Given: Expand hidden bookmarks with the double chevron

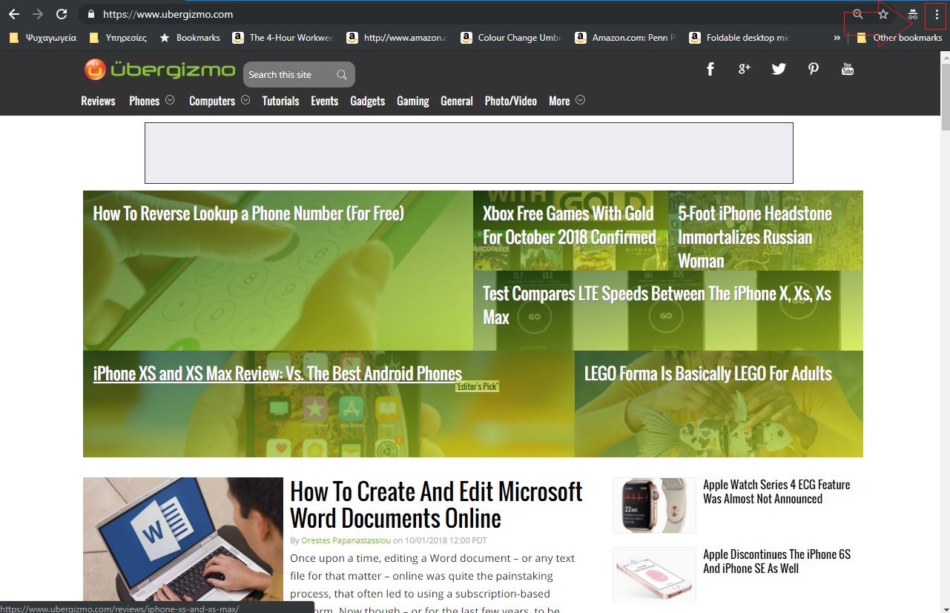Looking at the screenshot, I should pyautogui.click(x=837, y=38).
